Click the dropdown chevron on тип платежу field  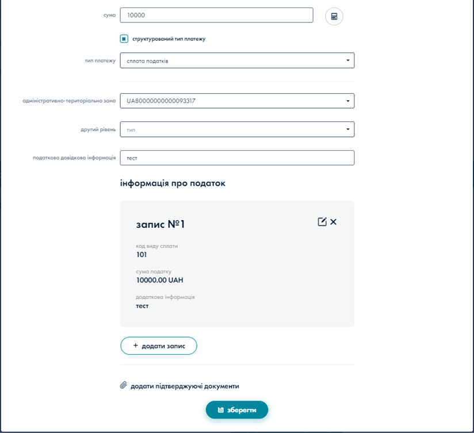pyautogui.click(x=347, y=60)
